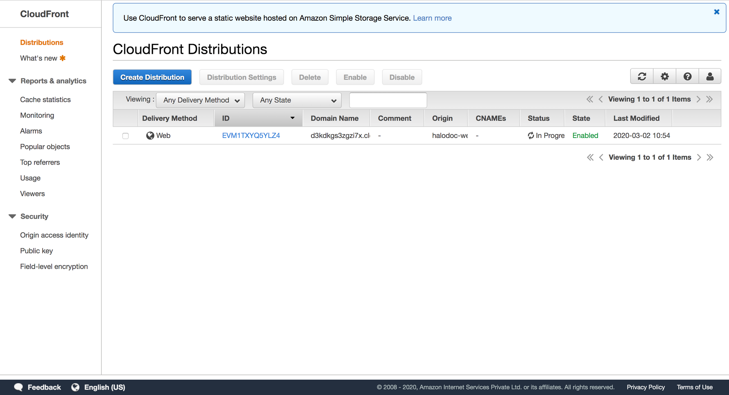Viewport: 729px width, 395px height.
Task: Click the Feedback speech bubble icon
Action: 19,387
